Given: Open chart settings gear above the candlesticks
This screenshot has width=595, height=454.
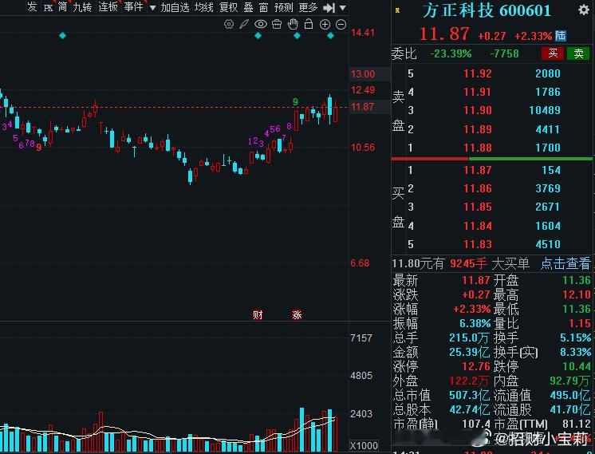Looking at the screenshot, I should 228,24.
